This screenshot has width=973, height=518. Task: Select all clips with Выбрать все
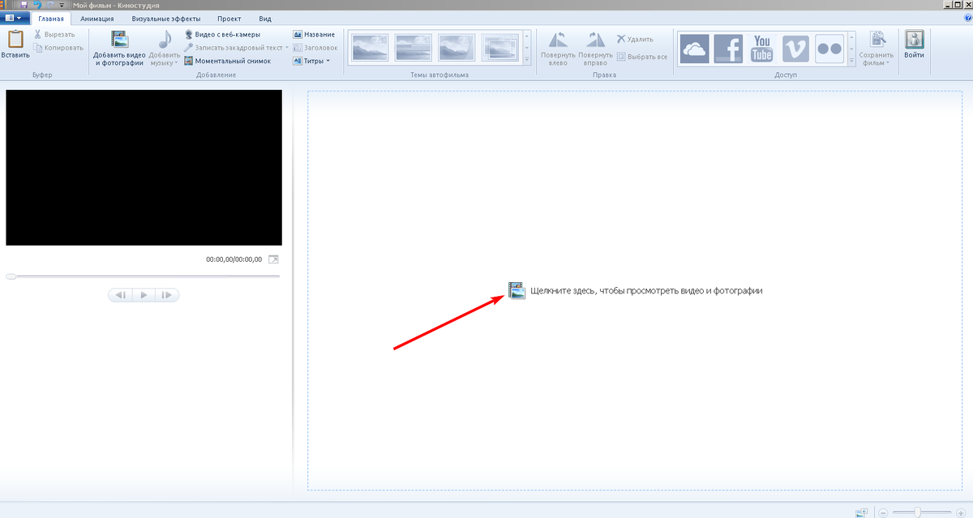tap(641, 57)
